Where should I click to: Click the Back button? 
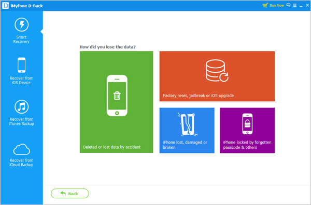tap(70, 193)
